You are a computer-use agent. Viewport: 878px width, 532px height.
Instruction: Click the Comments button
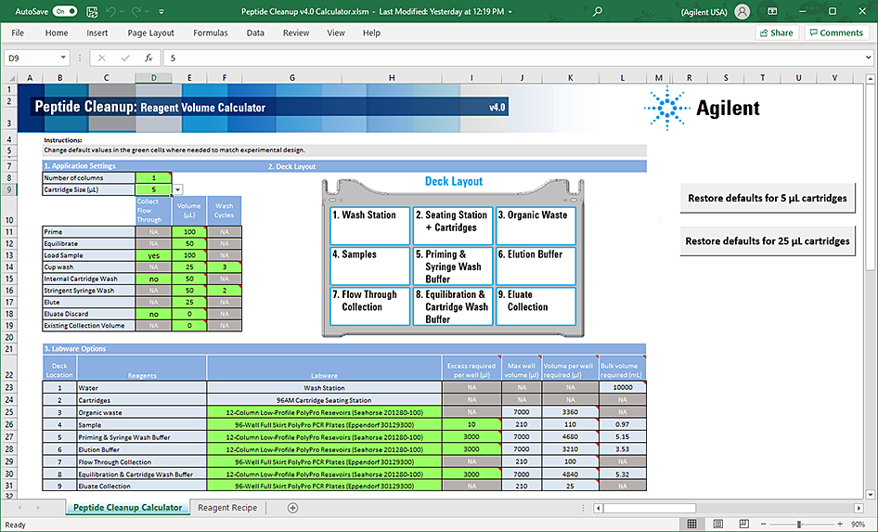point(836,33)
